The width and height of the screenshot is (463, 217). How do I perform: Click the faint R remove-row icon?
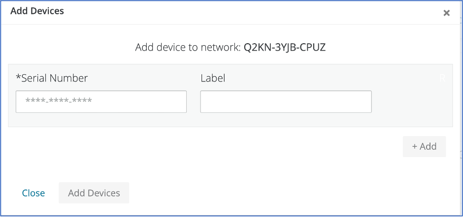click(442, 79)
